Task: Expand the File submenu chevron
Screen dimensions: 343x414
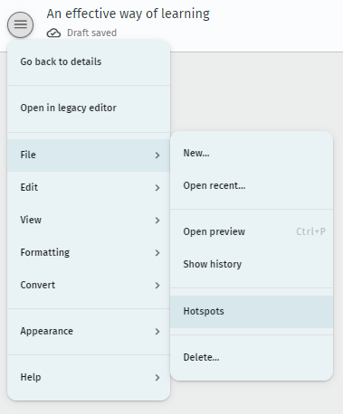Action: coord(157,155)
